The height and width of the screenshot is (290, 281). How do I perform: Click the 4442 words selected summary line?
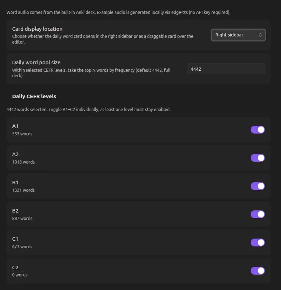88,110
